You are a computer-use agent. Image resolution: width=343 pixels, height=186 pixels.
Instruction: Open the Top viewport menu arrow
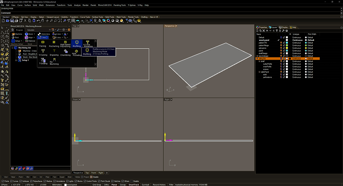[78, 26]
